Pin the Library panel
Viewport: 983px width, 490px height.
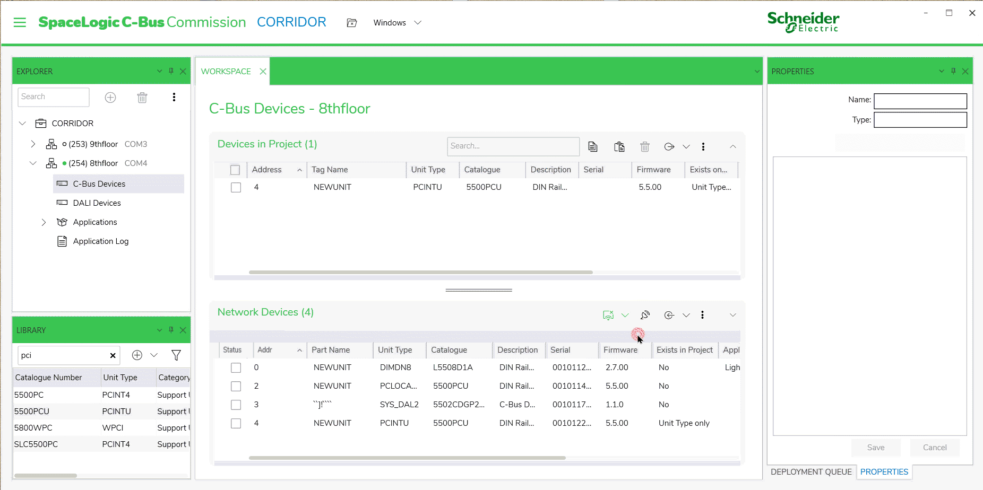coord(171,330)
